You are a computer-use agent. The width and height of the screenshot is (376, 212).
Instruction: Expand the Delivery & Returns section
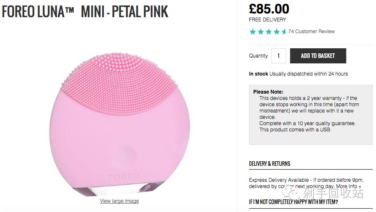tap(270, 164)
